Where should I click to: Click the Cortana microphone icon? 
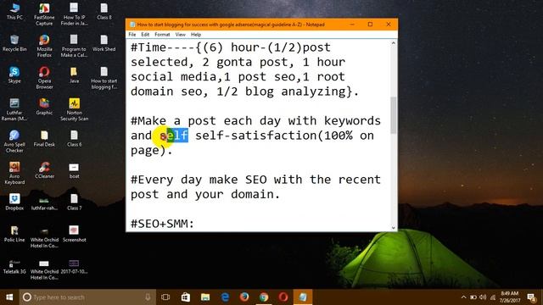(148, 297)
